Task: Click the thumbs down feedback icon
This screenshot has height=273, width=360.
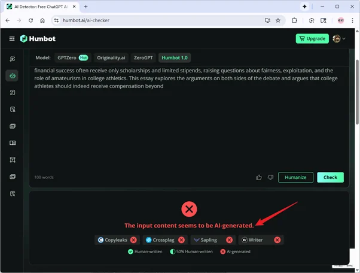Action: (270, 177)
